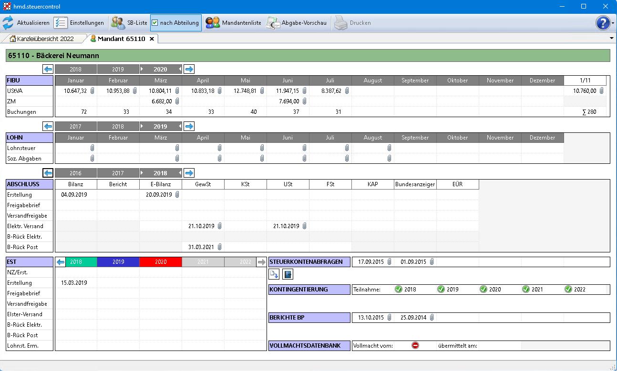This screenshot has width=617, height=371.
Task: Open Einstellungen via the toolbar icon
Action: coord(60,22)
